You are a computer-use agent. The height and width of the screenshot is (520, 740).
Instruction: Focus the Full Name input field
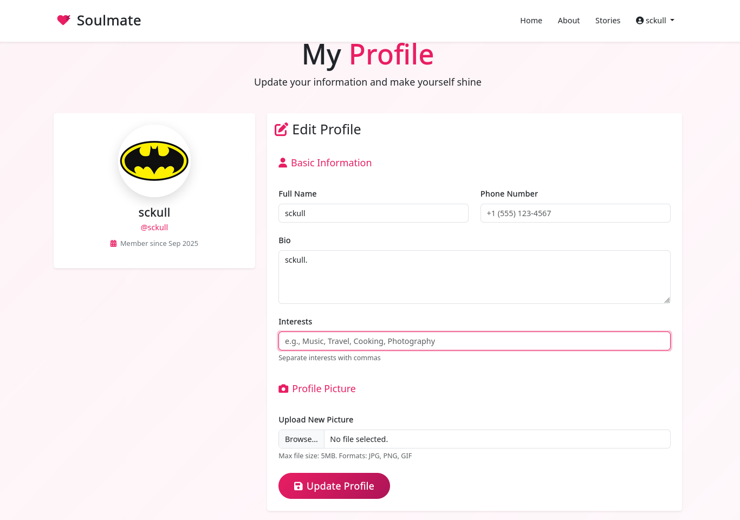click(373, 213)
